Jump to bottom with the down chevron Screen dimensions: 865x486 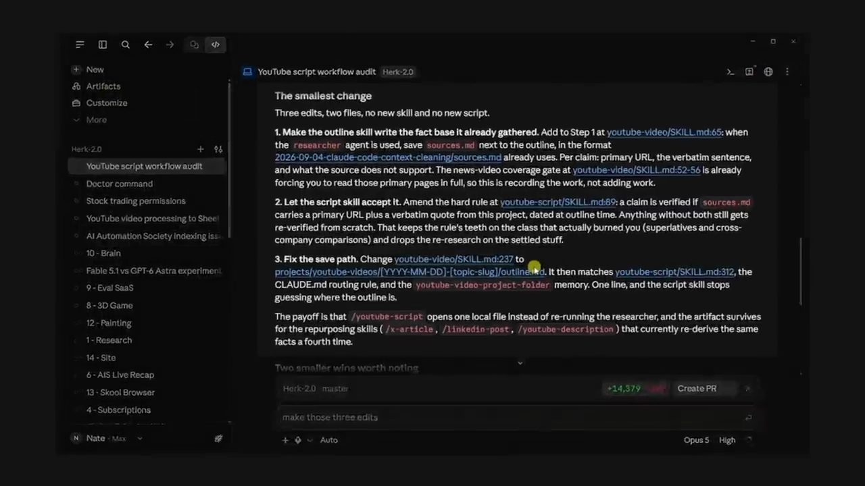pos(520,363)
